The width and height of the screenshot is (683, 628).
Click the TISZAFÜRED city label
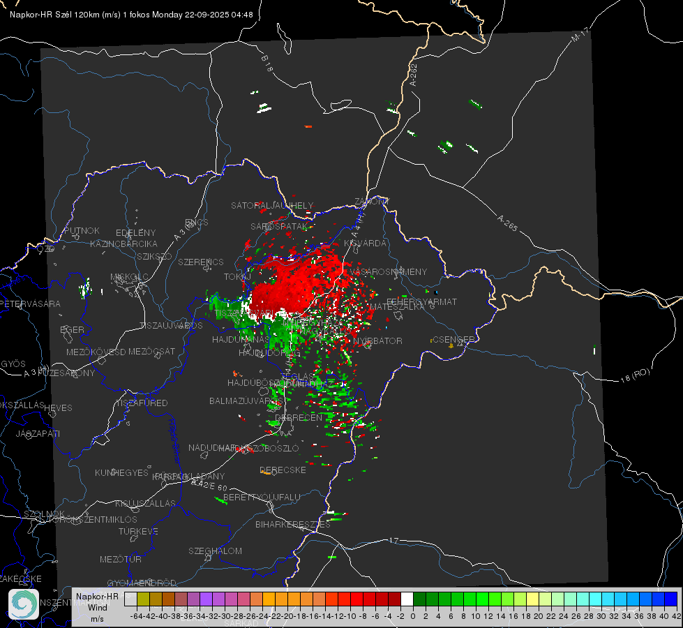point(142,403)
